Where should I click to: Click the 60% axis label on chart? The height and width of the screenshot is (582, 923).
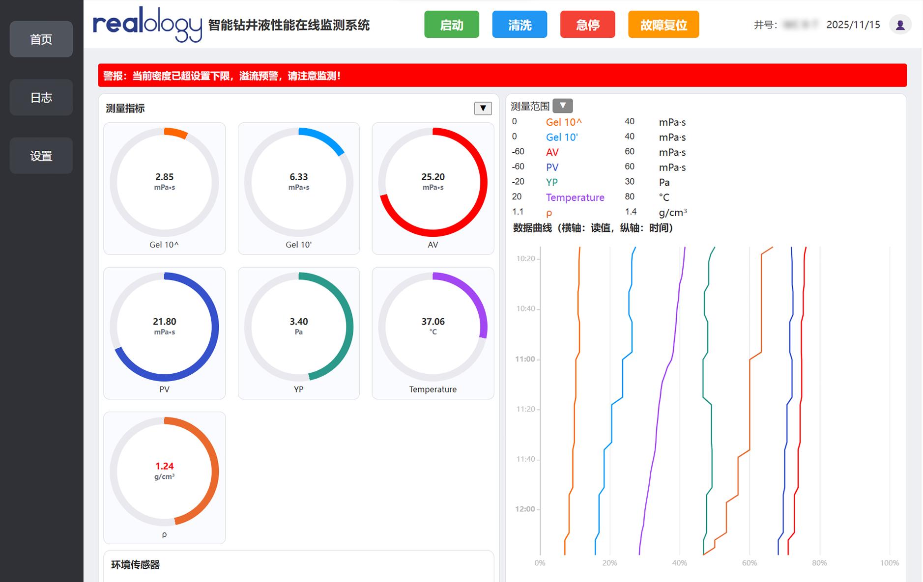[750, 563]
